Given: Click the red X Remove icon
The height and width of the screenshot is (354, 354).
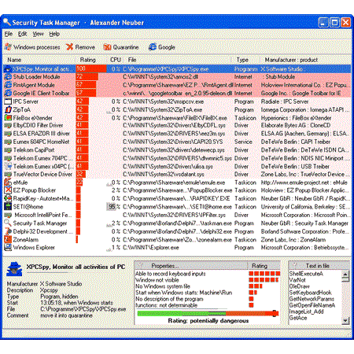Looking at the screenshot, I should [x=69, y=47].
